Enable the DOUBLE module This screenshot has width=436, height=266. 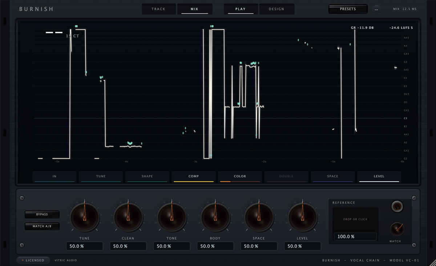(286, 177)
